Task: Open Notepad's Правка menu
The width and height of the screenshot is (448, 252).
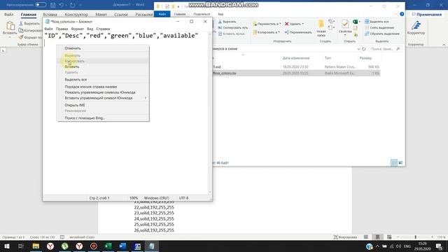Action: pos(62,29)
